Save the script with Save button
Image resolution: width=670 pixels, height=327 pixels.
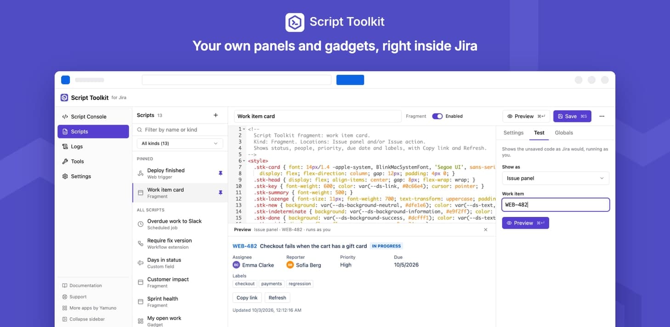[572, 116]
